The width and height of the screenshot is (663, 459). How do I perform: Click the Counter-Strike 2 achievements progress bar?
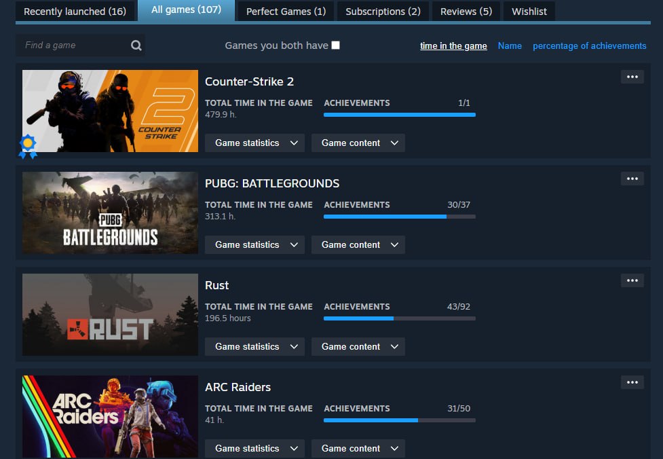(x=400, y=115)
